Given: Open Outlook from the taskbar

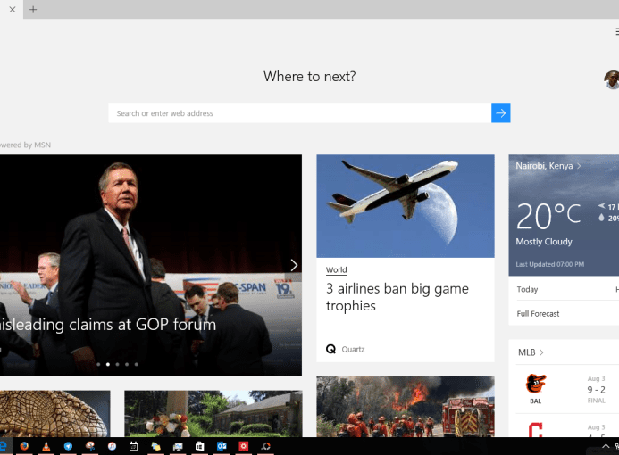Looking at the screenshot, I should click(x=222, y=446).
